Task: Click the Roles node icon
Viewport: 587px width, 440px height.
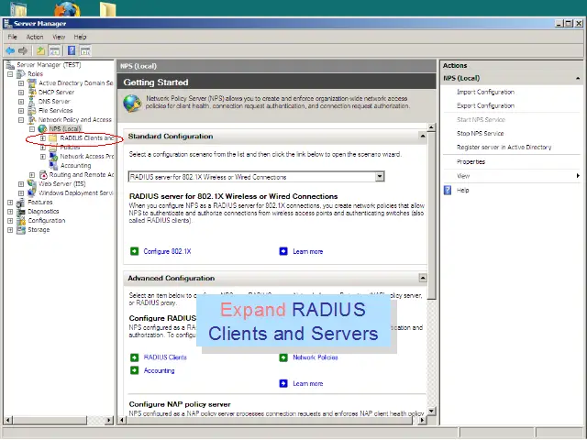Action: (x=21, y=74)
